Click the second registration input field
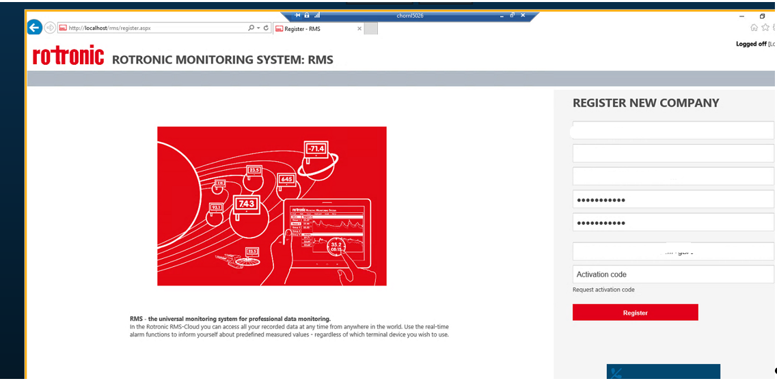Image resolution: width=777 pixels, height=381 pixels. pos(673,153)
